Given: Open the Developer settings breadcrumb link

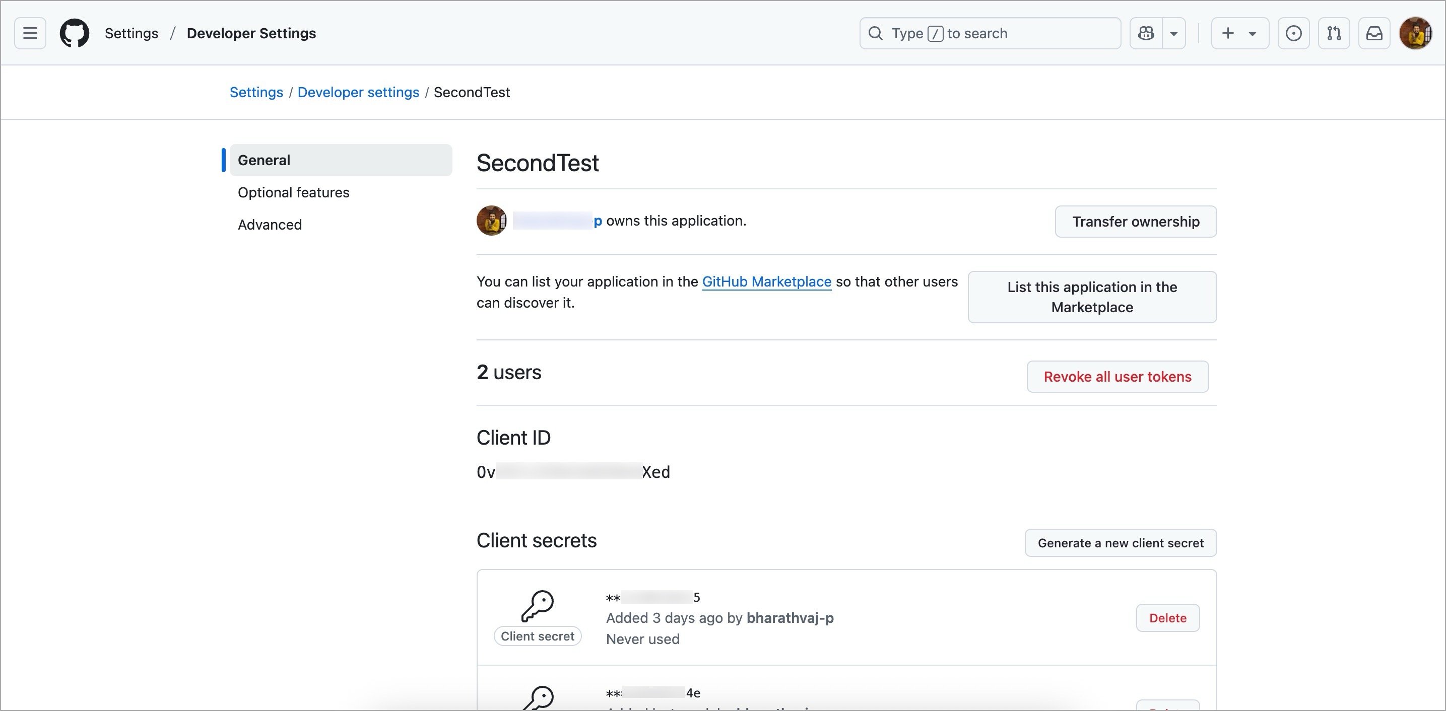Looking at the screenshot, I should click(358, 92).
